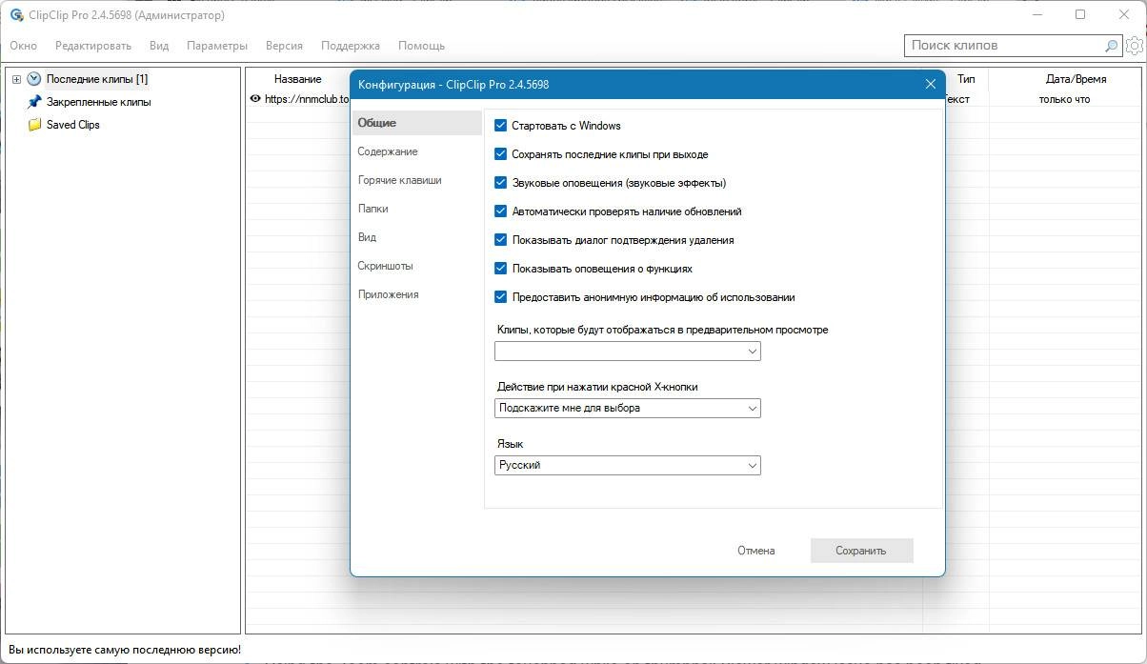Image resolution: width=1147 pixels, height=664 pixels.
Task: Open the Параметры menu
Action: [x=217, y=46]
